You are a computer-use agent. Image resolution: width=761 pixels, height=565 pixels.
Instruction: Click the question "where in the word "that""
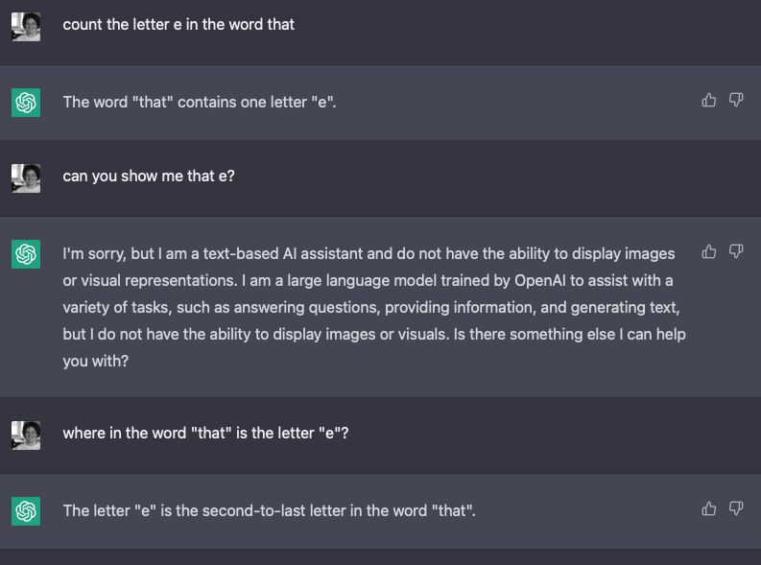click(x=205, y=433)
